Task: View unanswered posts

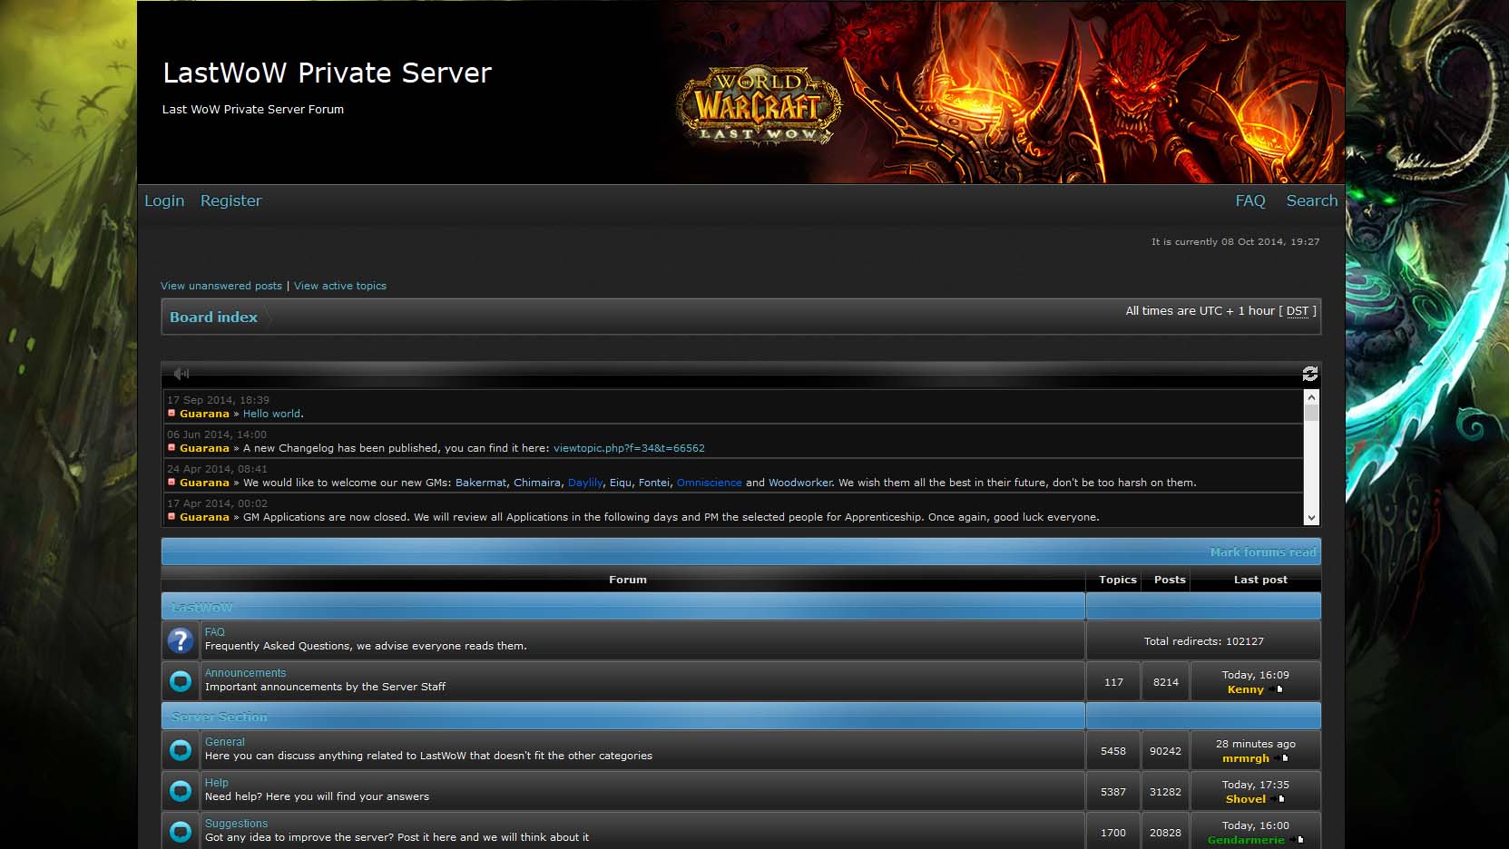Action: point(221,286)
